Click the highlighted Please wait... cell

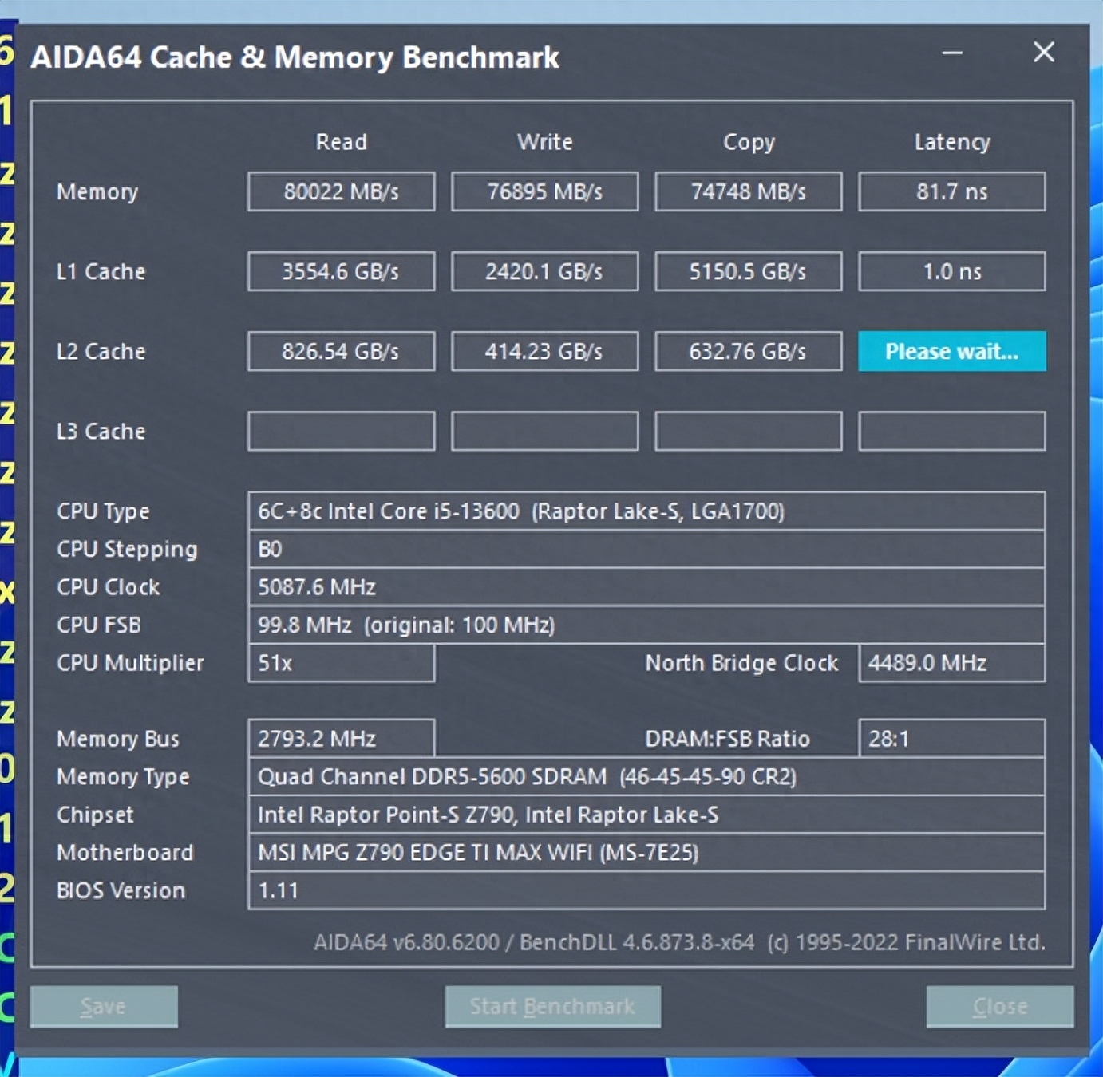pyautogui.click(x=952, y=351)
